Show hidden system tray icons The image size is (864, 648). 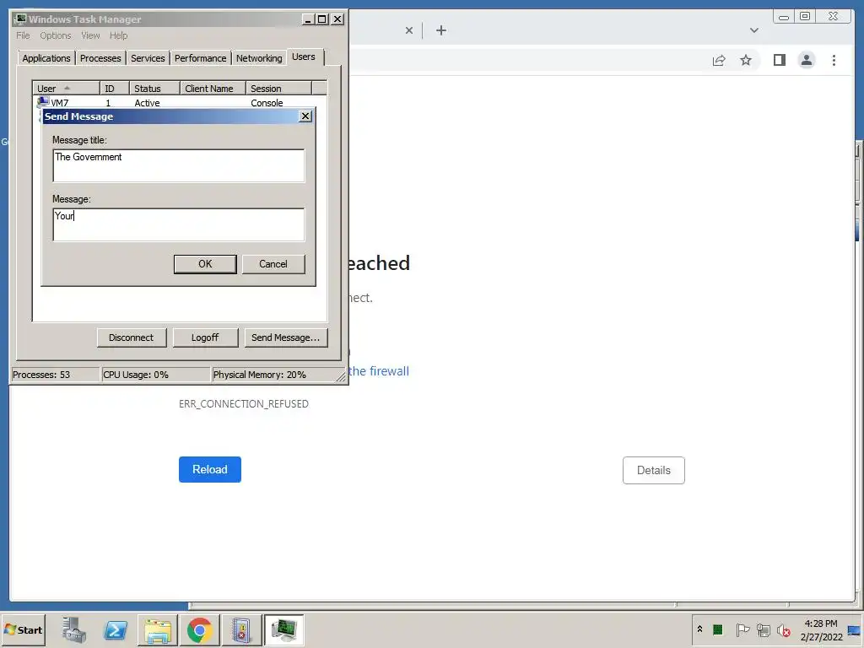[x=699, y=629]
